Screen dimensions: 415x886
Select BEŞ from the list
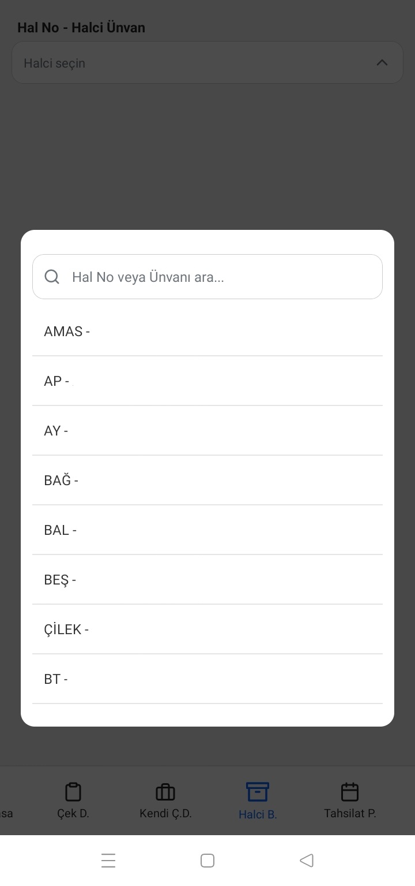[x=207, y=579]
